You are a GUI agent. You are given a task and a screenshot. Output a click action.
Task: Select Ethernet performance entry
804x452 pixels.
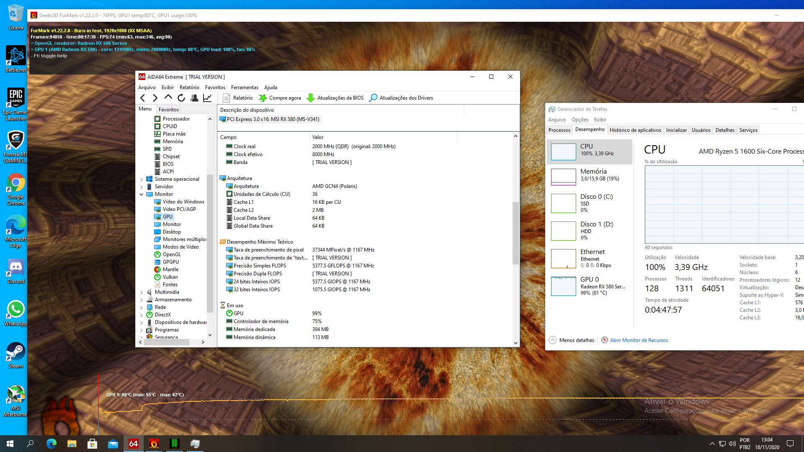coord(589,258)
